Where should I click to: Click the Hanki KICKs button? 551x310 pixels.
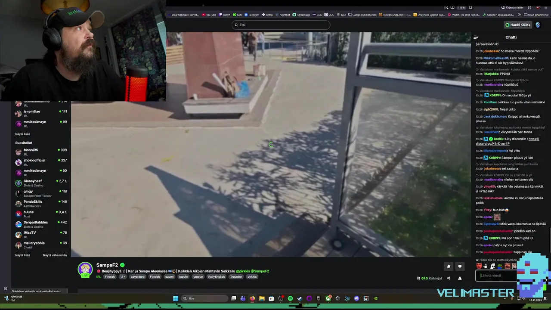pos(518,25)
